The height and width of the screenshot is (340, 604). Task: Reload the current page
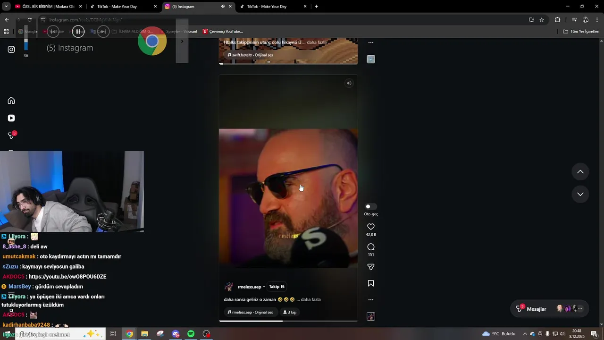[x=29, y=20]
